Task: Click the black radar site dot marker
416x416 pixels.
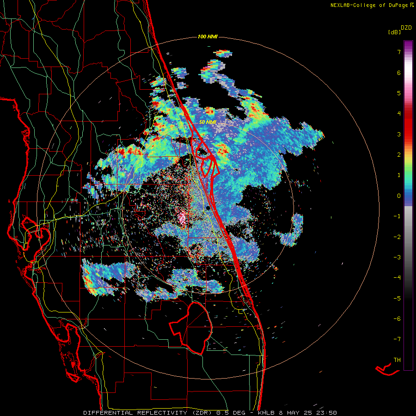Action: (x=208, y=208)
